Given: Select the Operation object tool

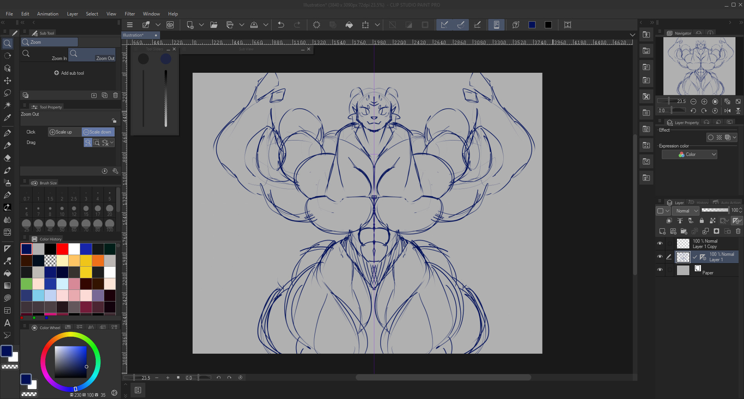Looking at the screenshot, I should [7, 68].
